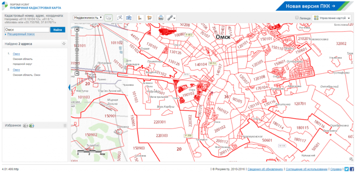356x173 pixels.
Task: Click the map zoom level slider
Action: 77,51
